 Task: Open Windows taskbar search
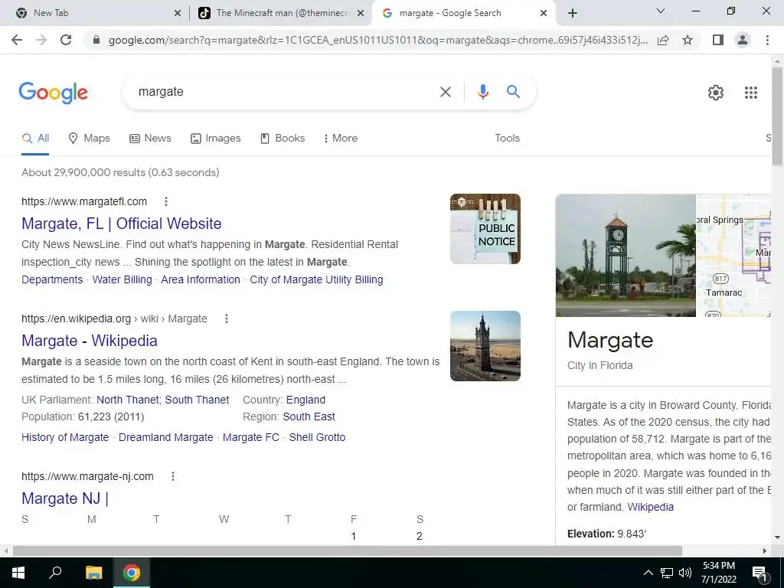tap(55, 573)
